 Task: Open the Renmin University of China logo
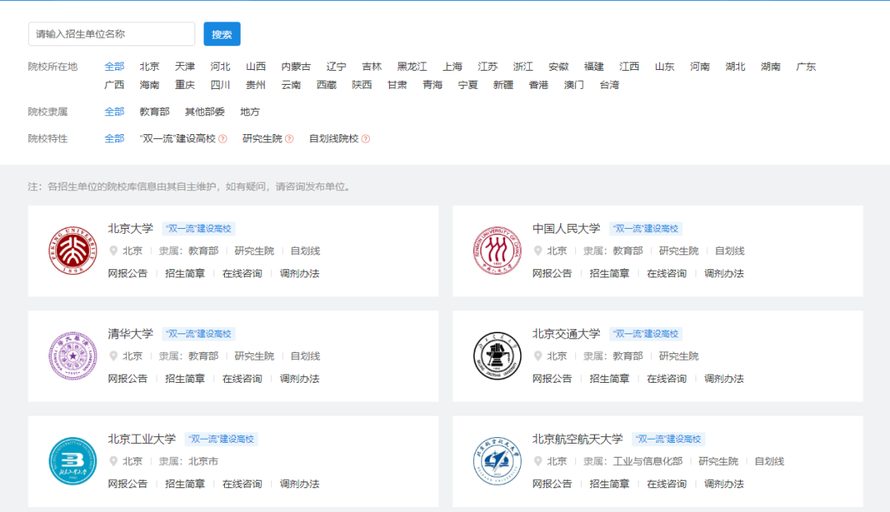497,250
